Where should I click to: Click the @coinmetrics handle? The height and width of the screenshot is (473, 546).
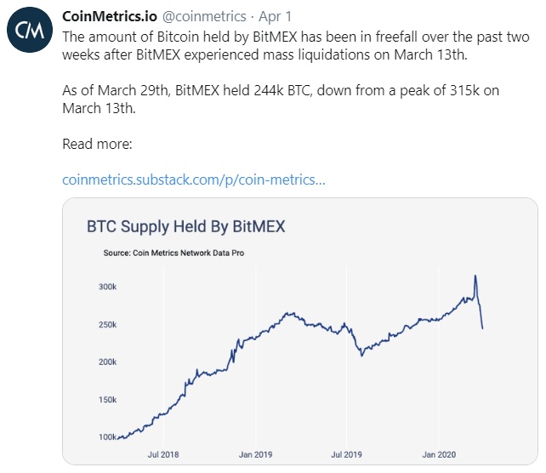tap(203, 17)
